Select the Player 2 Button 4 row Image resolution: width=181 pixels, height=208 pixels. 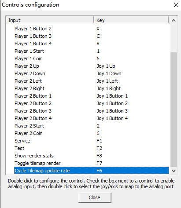pos(92,118)
